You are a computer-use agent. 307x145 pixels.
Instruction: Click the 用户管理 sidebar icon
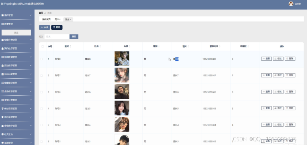click(x=3, y=15)
